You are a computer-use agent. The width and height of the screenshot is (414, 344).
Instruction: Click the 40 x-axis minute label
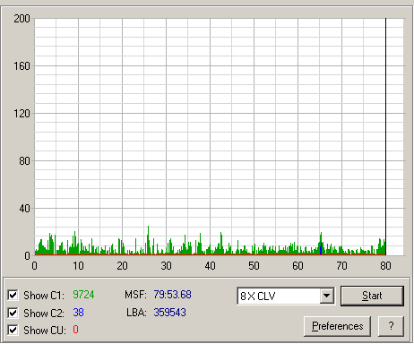click(x=210, y=266)
